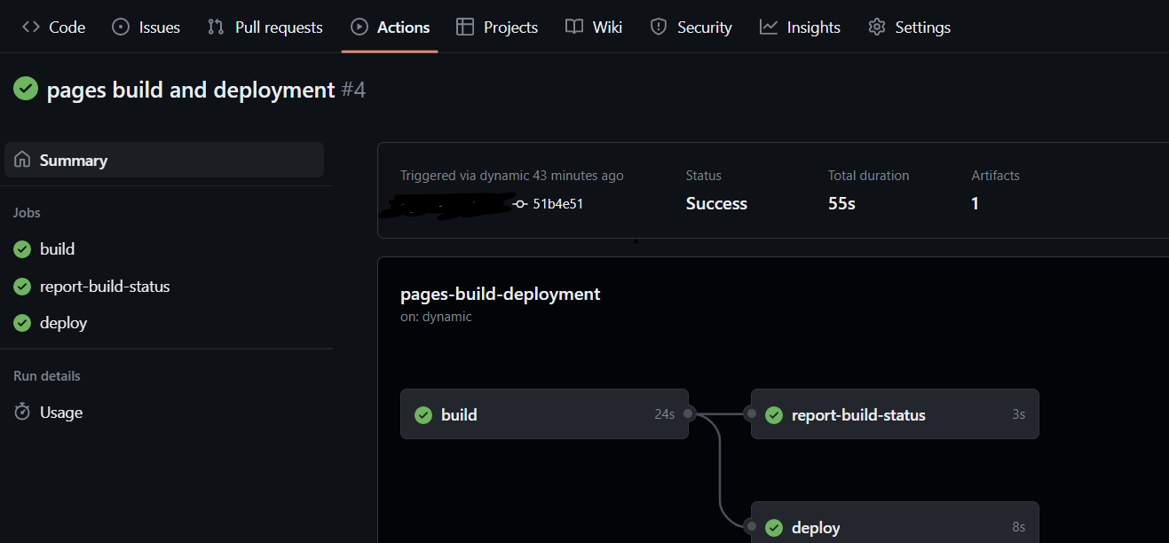Click the Settings gear icon
The image size is (1169, 543).
point(877,27)
